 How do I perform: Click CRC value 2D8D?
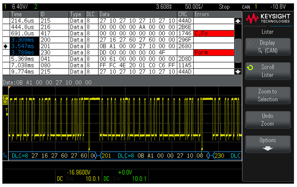point(185,59)
